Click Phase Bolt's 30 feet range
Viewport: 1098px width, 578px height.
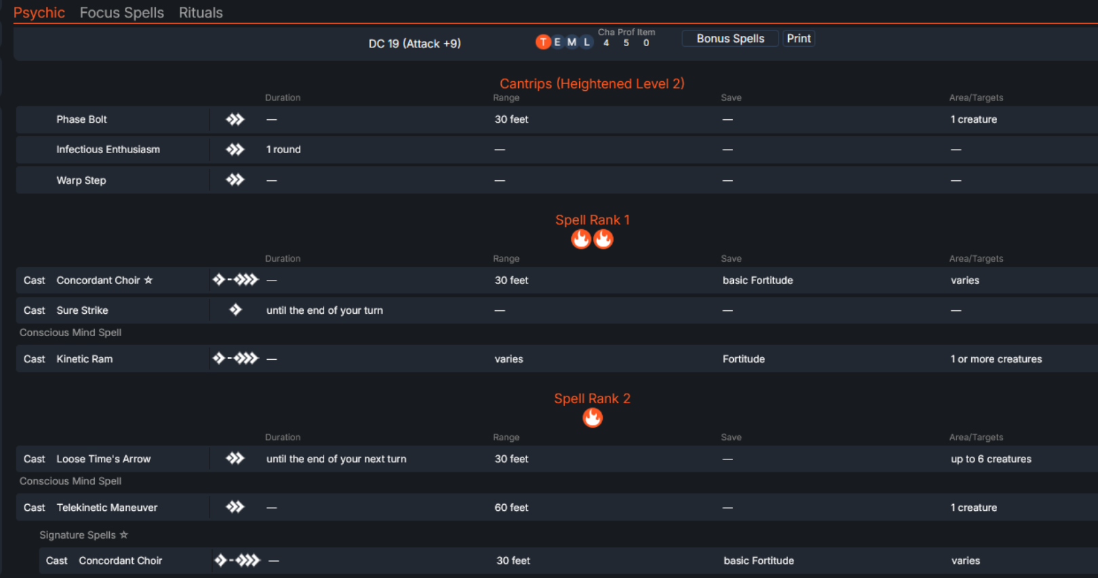pyautogui.click(x=511, y=119)
